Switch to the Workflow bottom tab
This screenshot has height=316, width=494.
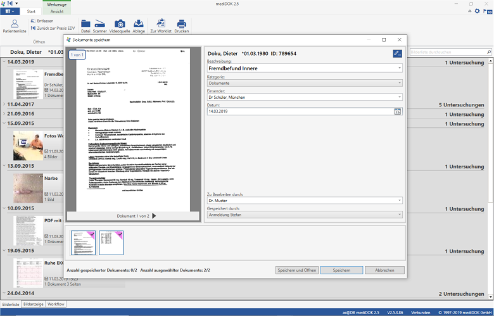click(56, 305)
